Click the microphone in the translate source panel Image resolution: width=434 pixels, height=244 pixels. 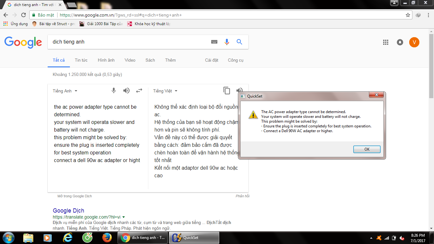point(114,91)
